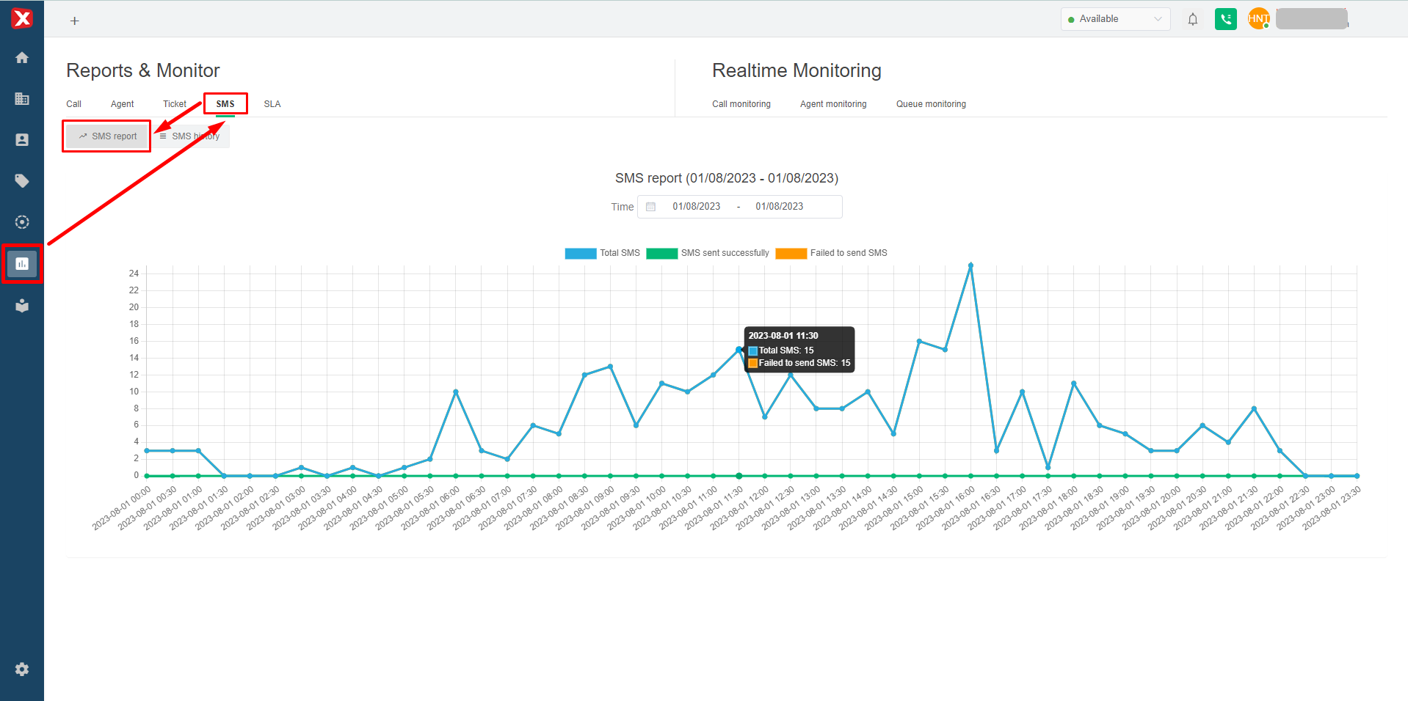
Task: Open the date range calendar icon
Action: coord(650,207)
